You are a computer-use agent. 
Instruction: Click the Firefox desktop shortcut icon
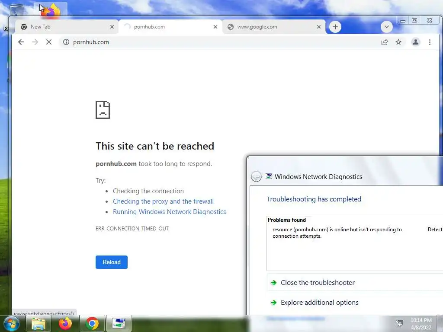pyautogui.click(x=51, y=10)
